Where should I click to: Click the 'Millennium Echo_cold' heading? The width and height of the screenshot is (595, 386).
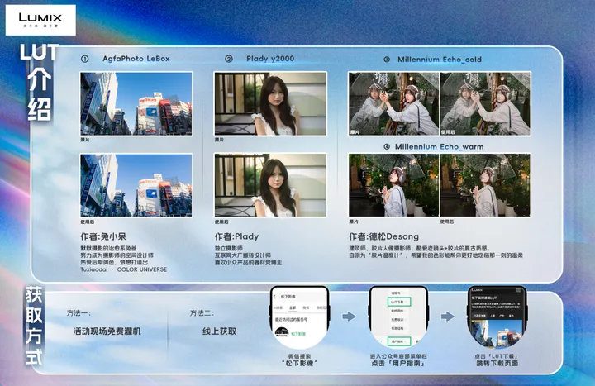coord(440,60)
